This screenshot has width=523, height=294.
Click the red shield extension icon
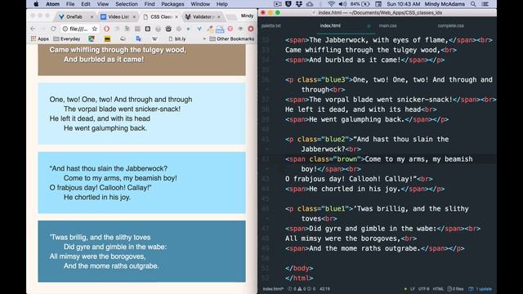click(x=230, y=29)
